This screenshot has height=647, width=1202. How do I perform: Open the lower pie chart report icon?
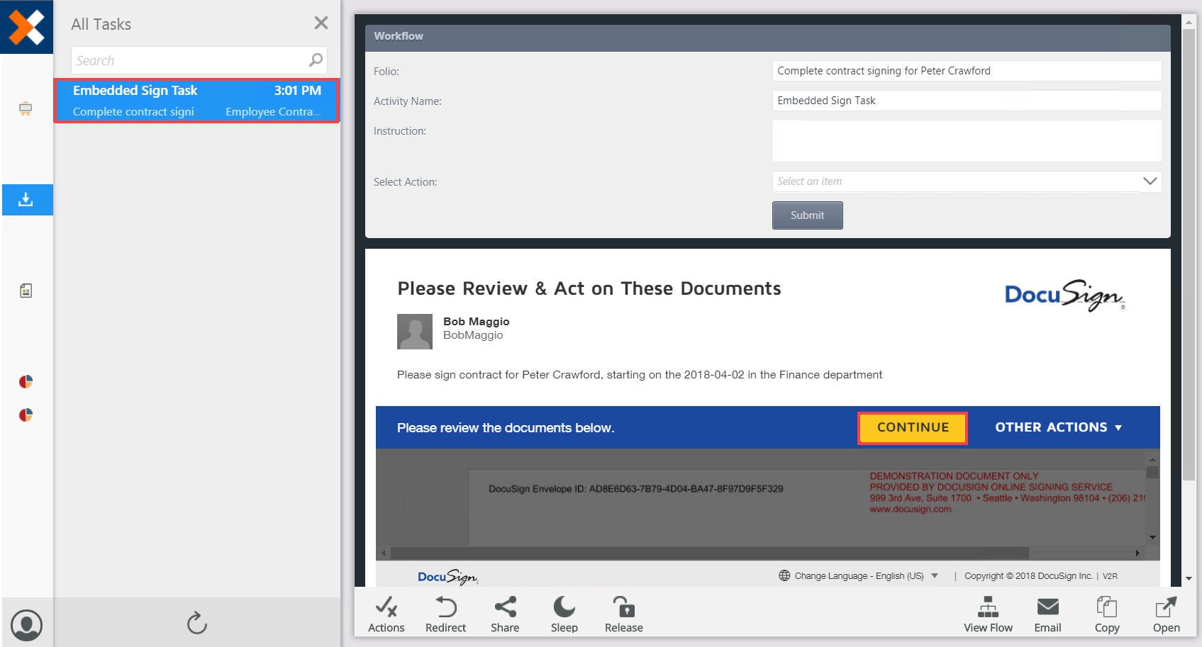point(26,415)
